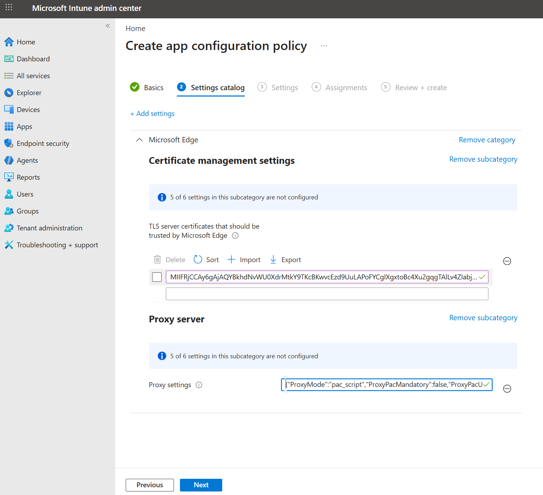This screenshot has height=495, width=543.
Task: Click the Tenant administration gear icon
Action: (9, 228)
